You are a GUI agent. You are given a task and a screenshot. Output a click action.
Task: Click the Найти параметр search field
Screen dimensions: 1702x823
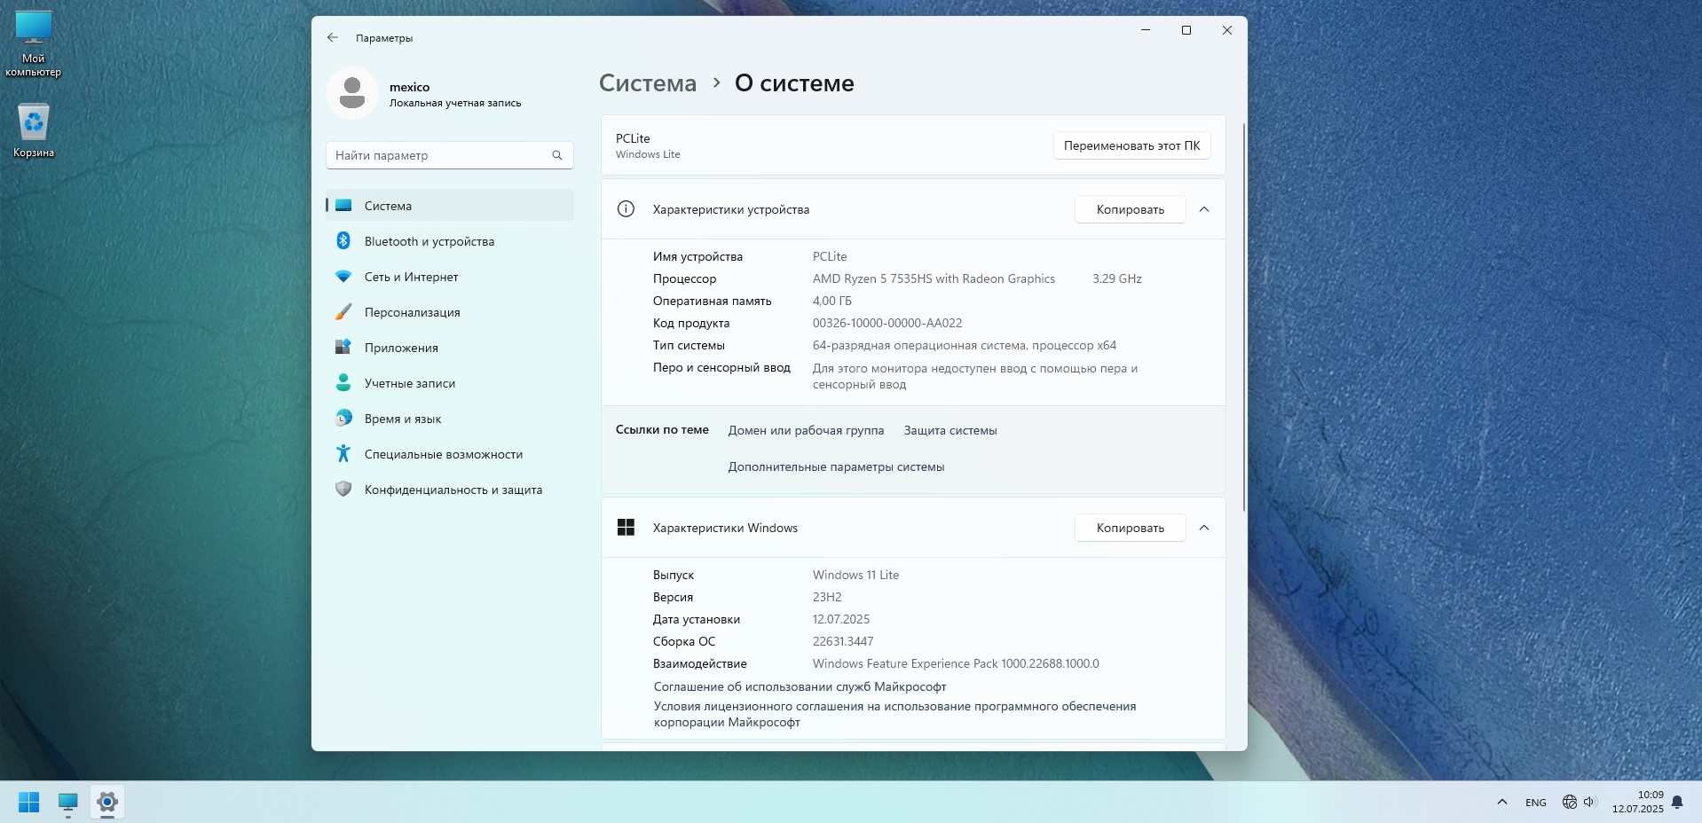449,155
